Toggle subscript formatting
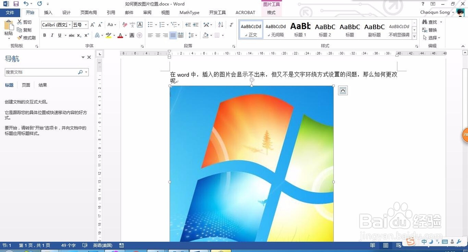 79,35
